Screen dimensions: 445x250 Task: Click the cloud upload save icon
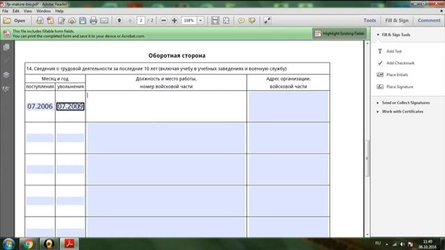click(x=72, y=20)
